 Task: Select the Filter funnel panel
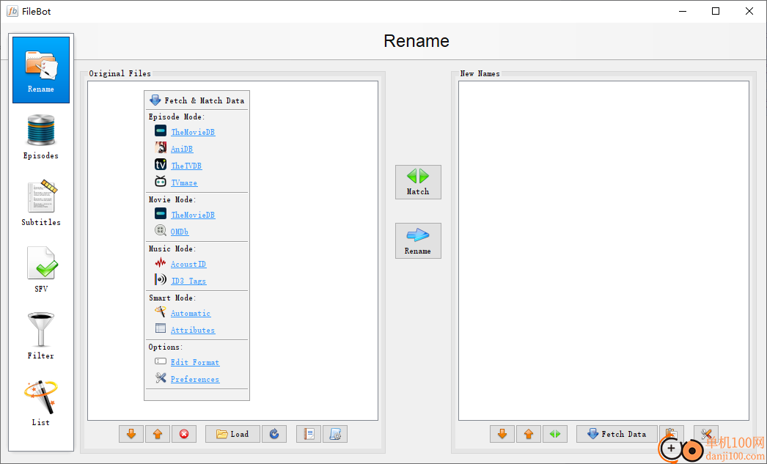click(x=41, y=336)
